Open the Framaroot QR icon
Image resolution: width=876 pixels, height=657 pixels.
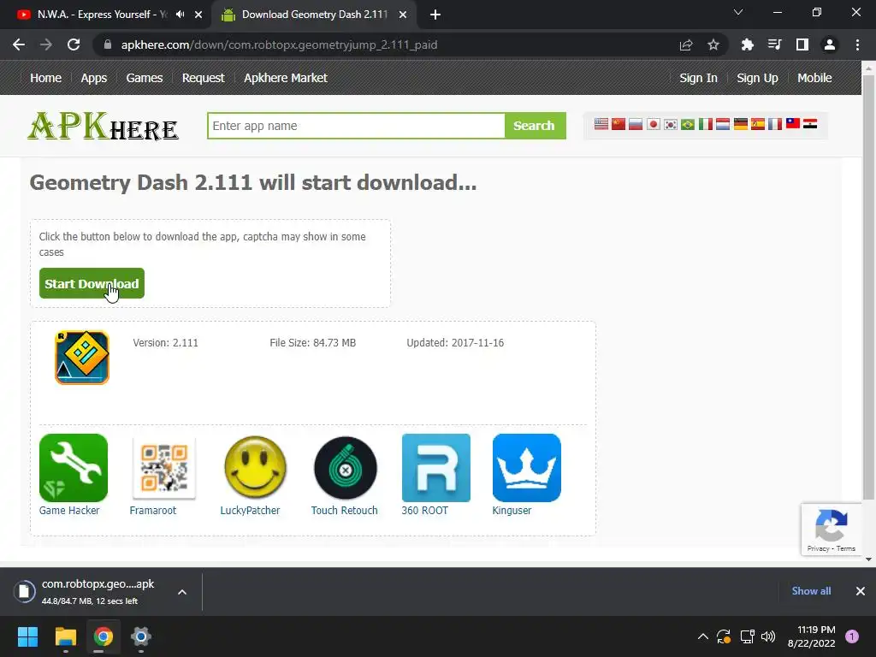coord(163,468)
